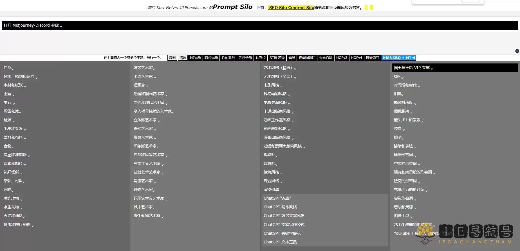The width and height of the screenshot is (520, 251).
Task: Select the ChatGPT 文本工具 menu item
Action: click(280, 242)
